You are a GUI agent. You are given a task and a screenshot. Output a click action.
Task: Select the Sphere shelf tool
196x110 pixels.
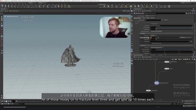tap(6, 6)
